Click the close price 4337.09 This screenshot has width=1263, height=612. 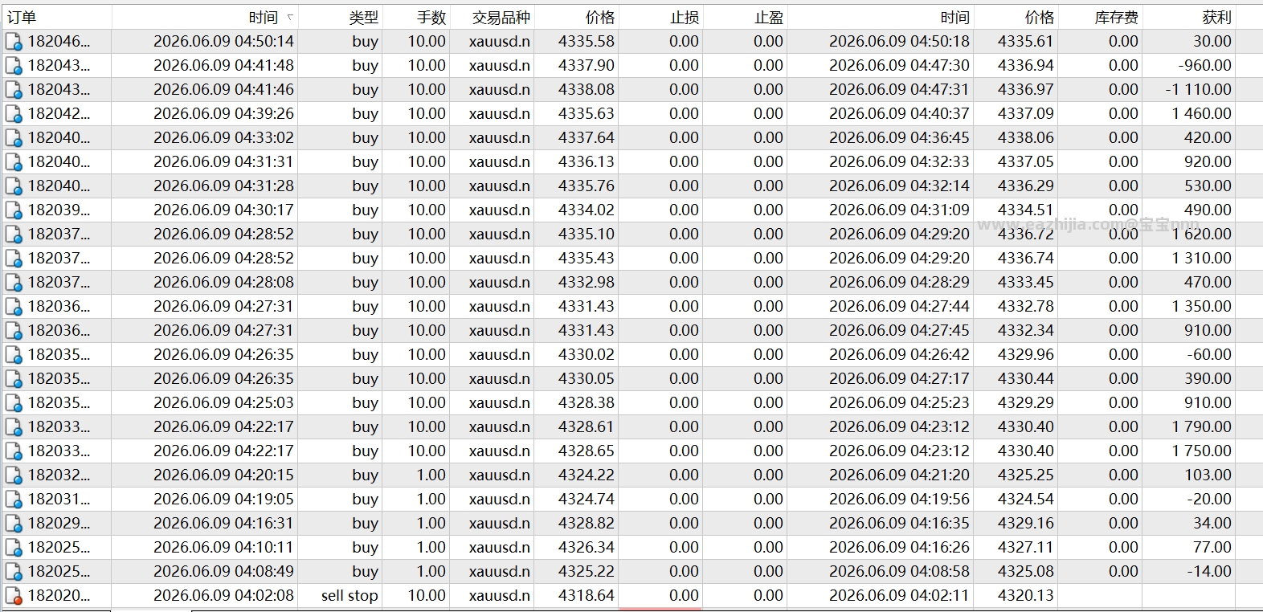coord(1026,114)
